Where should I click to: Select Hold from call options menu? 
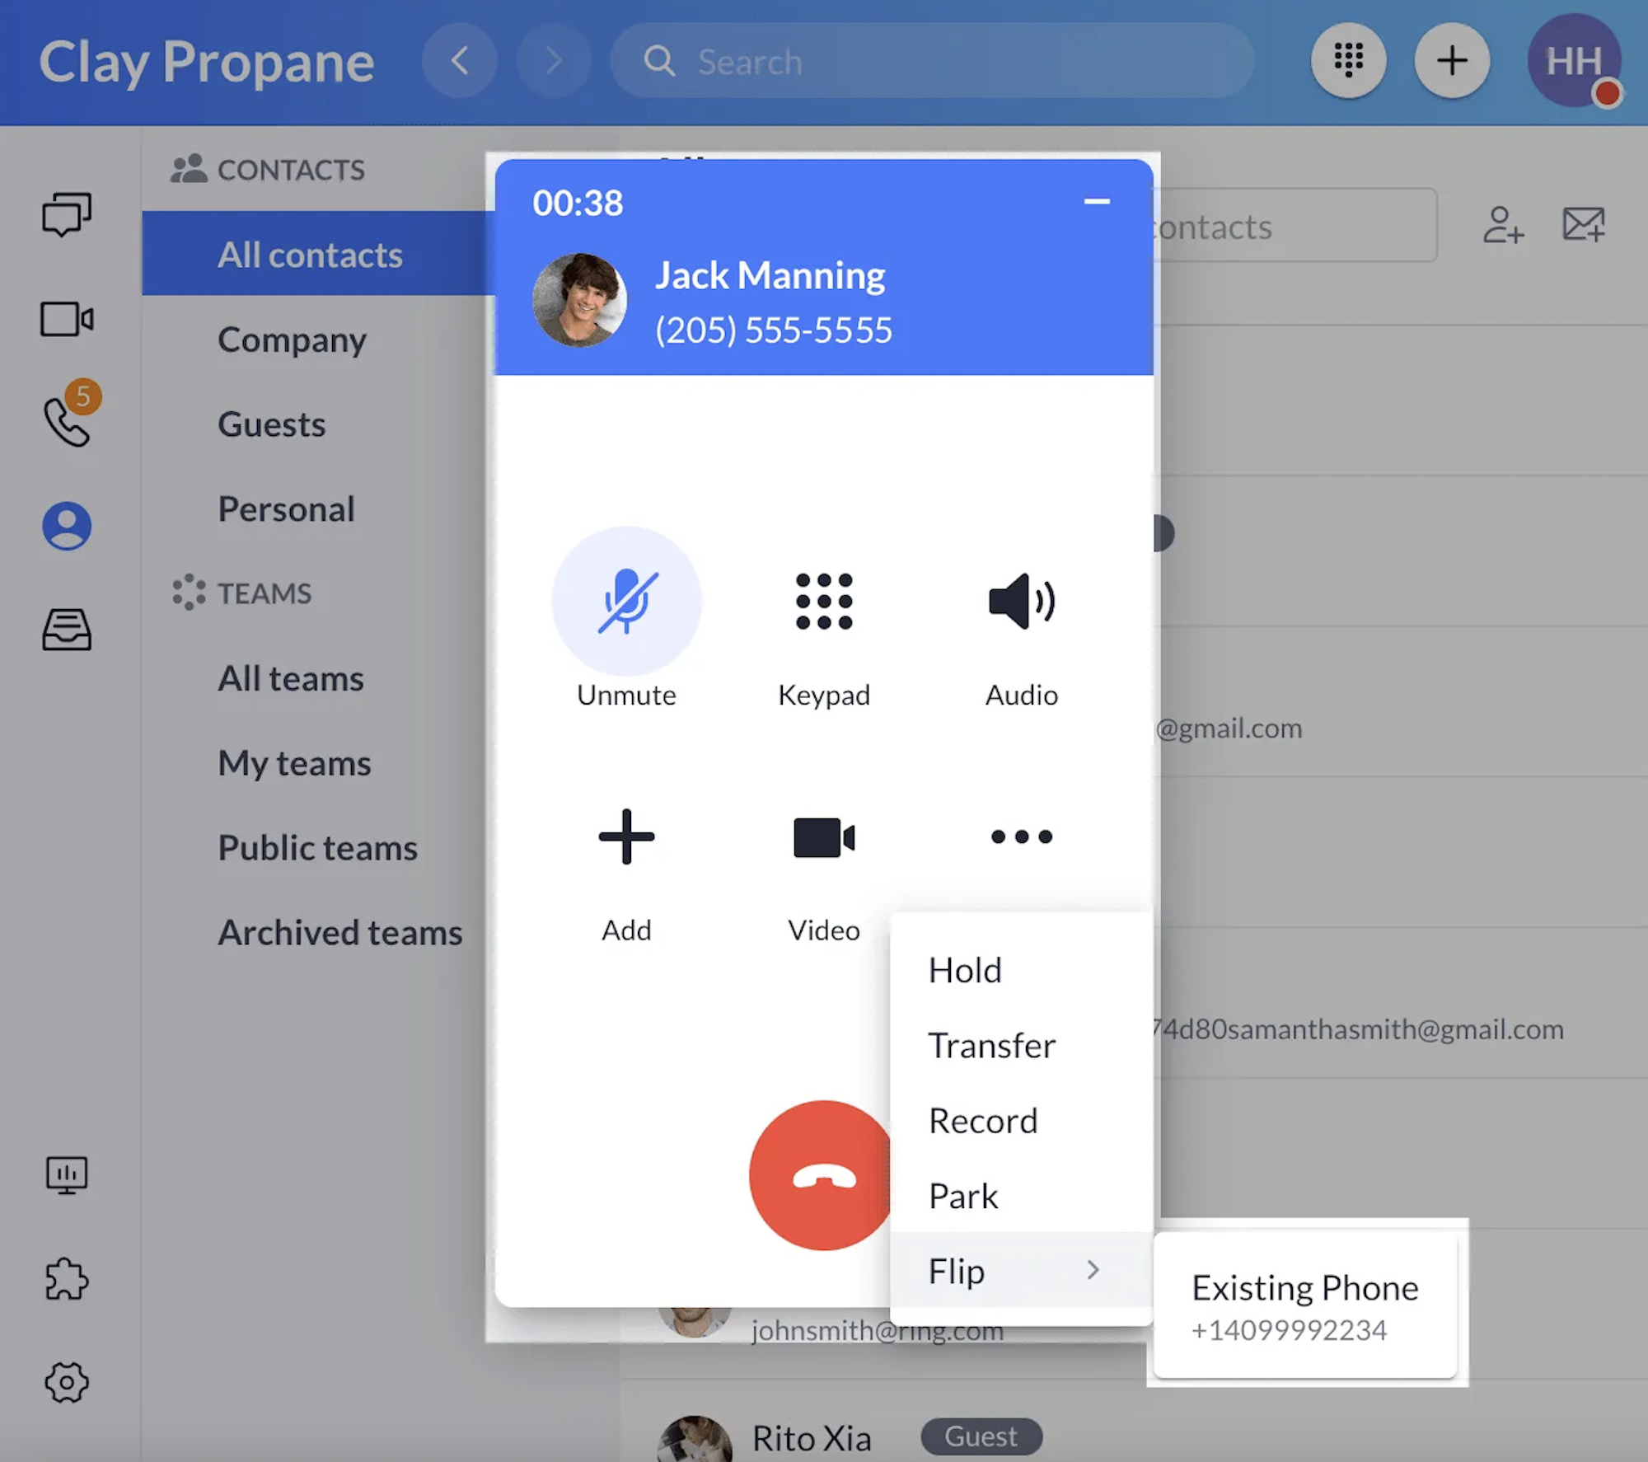pos(965,969)
